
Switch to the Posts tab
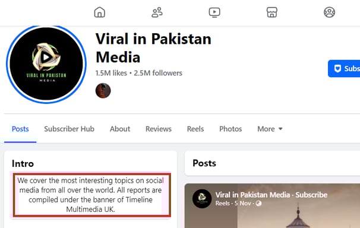click(x=20, y=129)
